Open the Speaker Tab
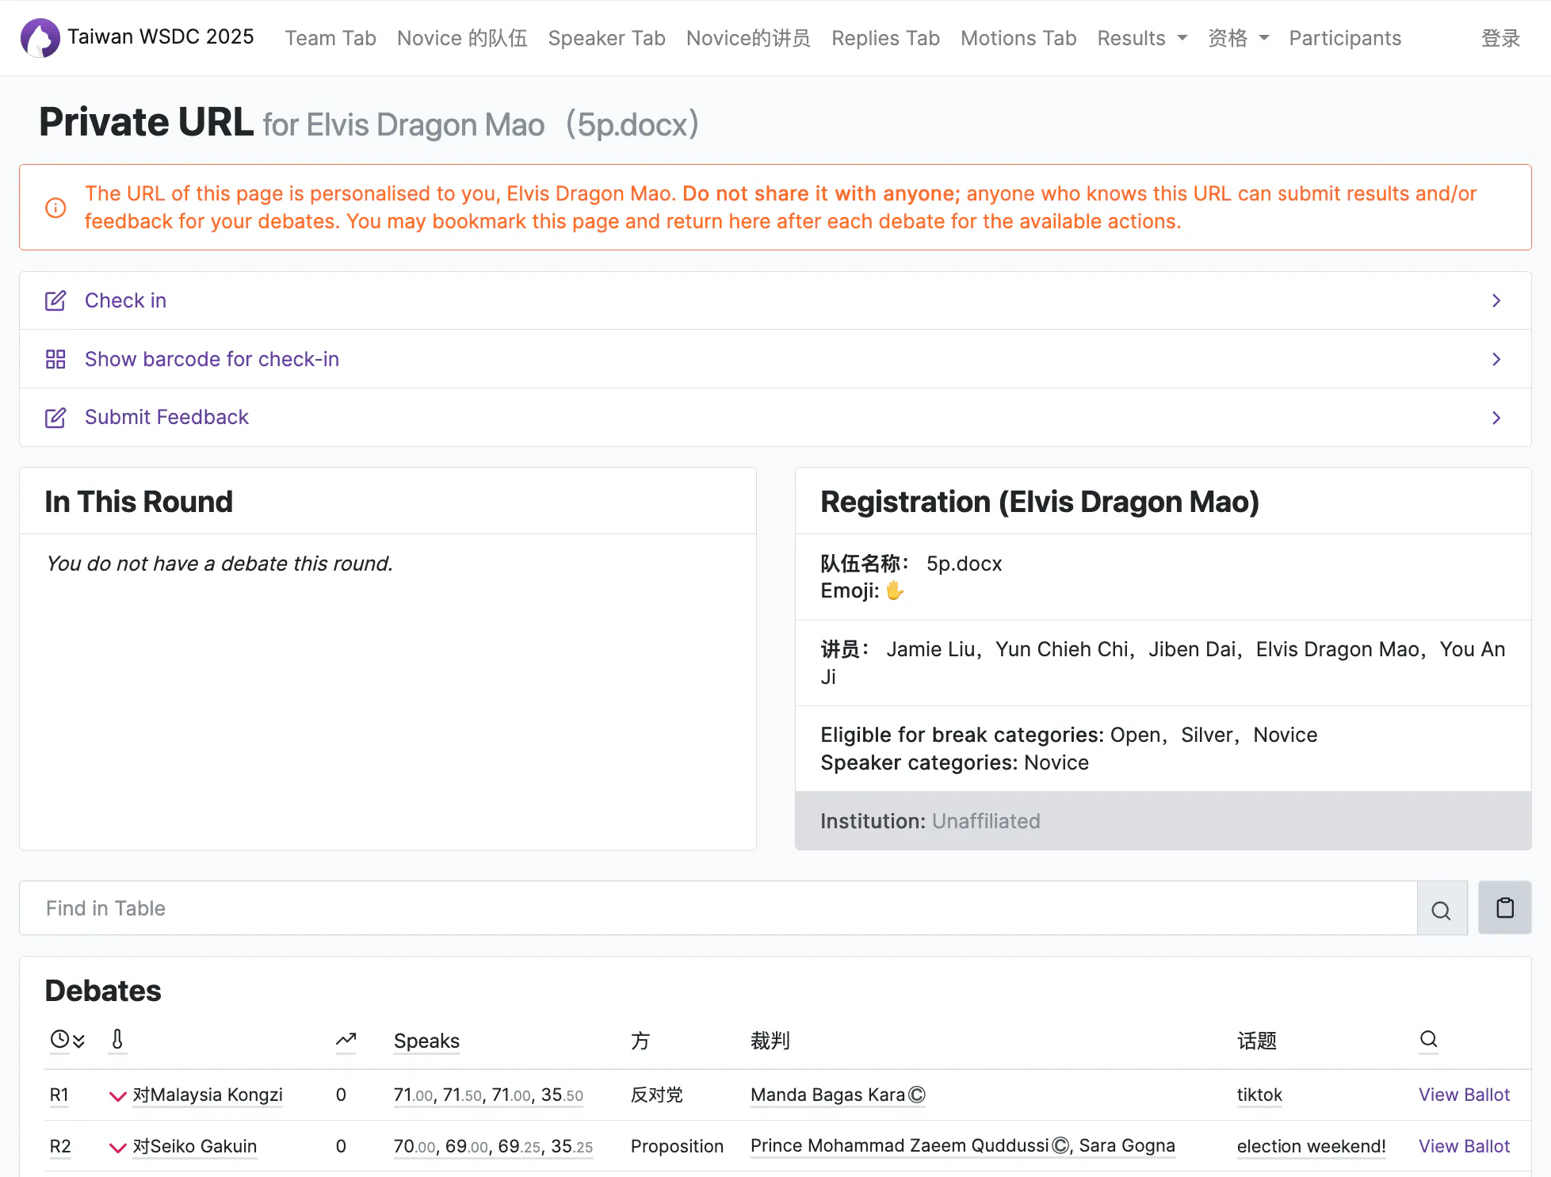 click(x=606, y=38)
